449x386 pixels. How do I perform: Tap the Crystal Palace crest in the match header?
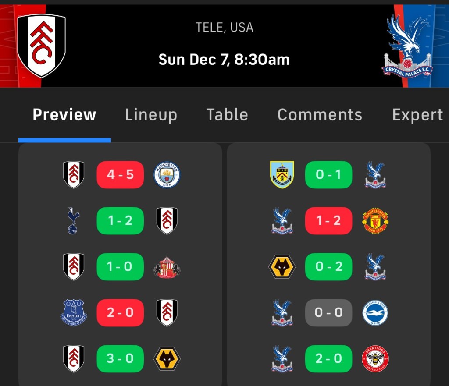(x=408, y=47)
